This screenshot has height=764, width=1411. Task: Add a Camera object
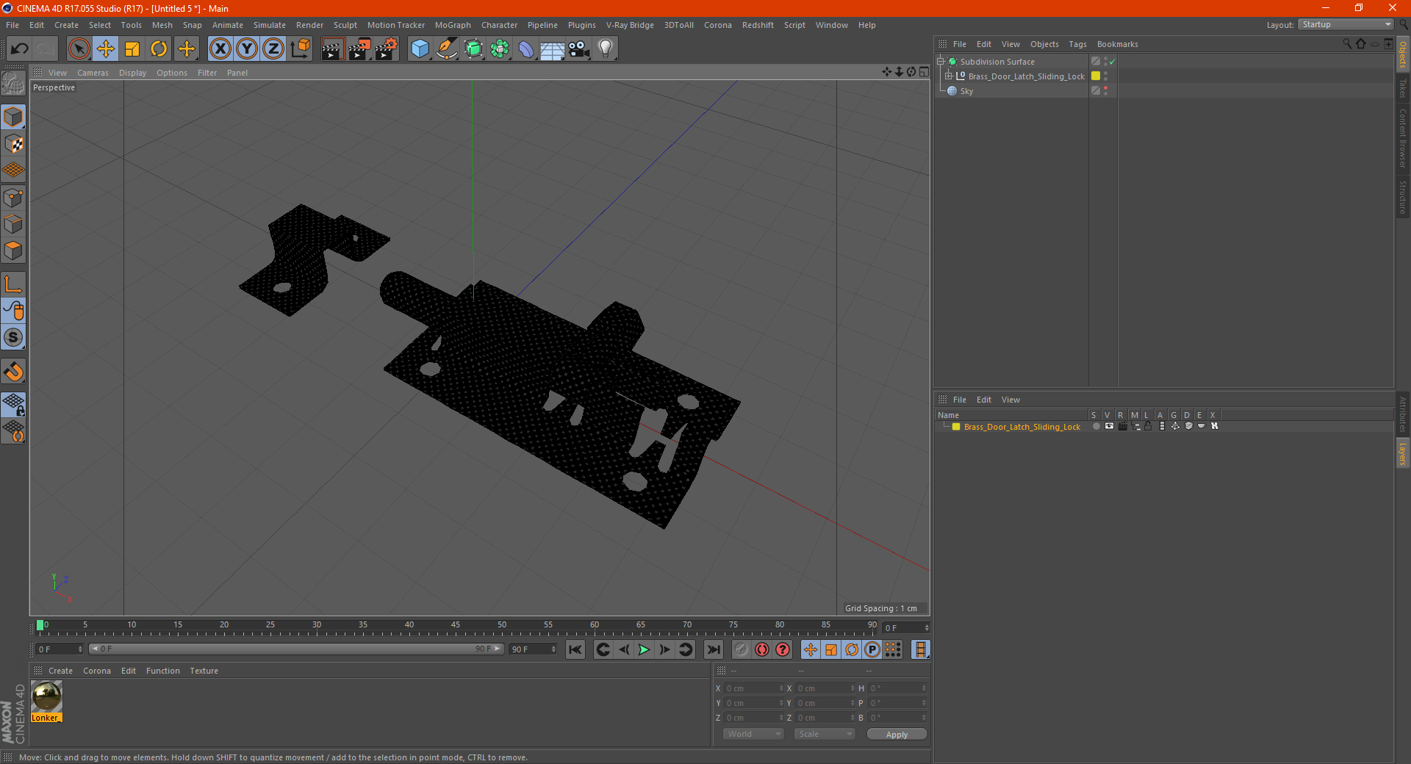[x=579, y=49]
